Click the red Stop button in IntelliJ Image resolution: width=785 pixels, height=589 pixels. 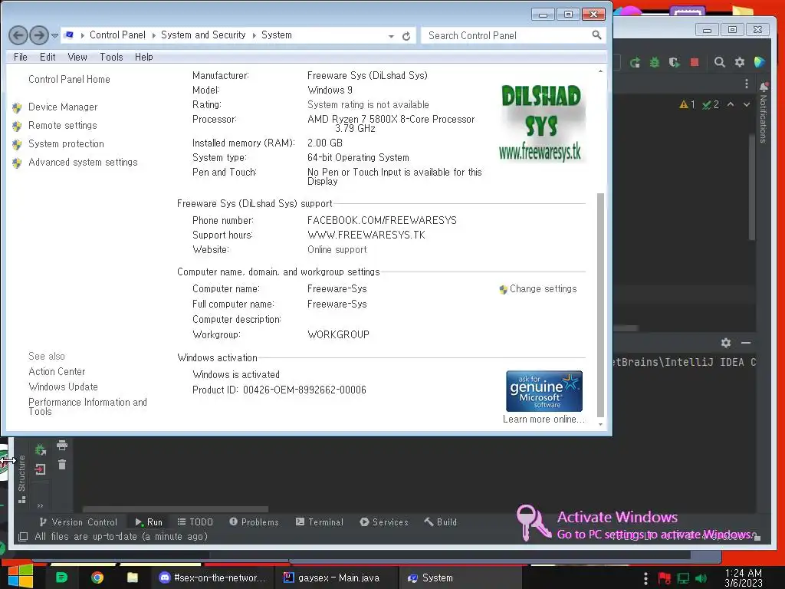tap(695, 62)
